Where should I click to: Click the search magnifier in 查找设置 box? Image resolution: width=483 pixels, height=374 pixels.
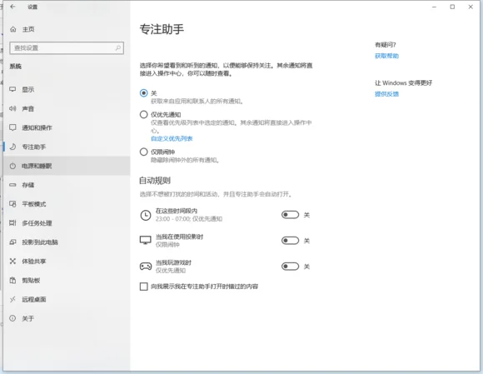[118, 47]
